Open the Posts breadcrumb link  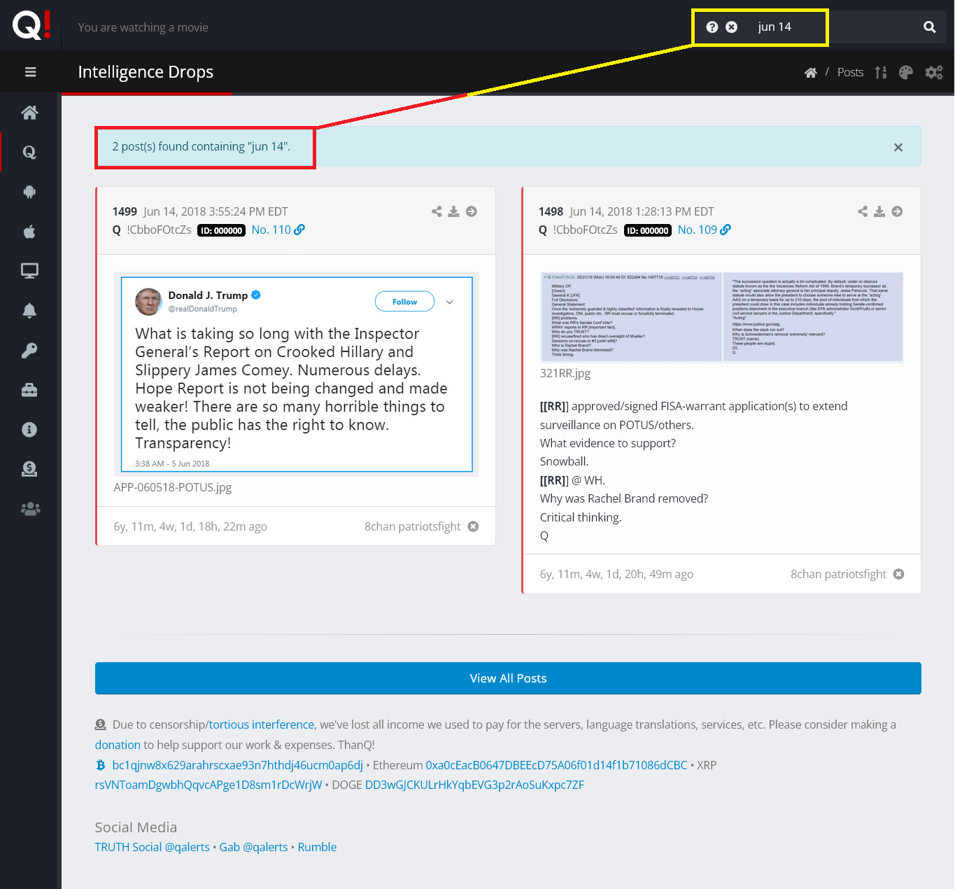(x=850, y=72)
